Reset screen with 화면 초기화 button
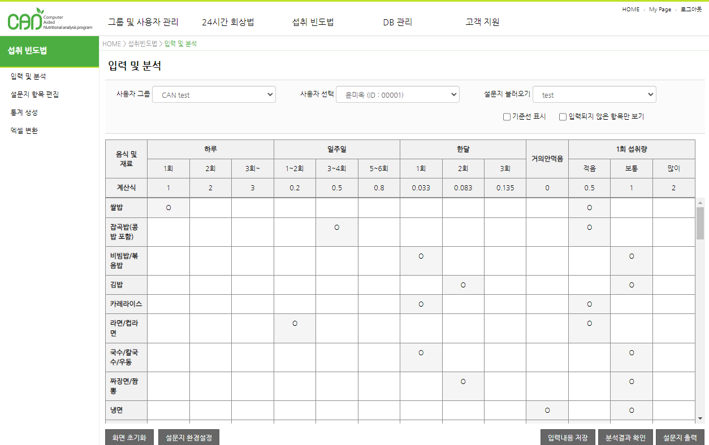The image size is (709, 445). (x=129, y=438)
